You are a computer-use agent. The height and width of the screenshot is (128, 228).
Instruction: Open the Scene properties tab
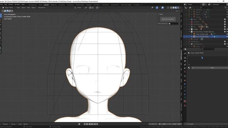[185, 68]
